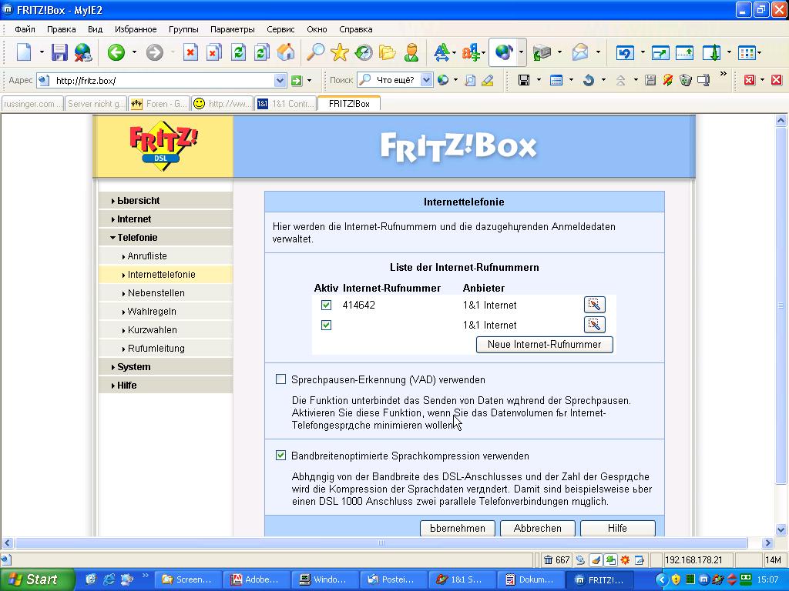Image resolution: width=789 pixels, height=591 pixels.
Task: Open Anrufliste in the sidebar
Action: pyautogui.click(x=166, y=255)
